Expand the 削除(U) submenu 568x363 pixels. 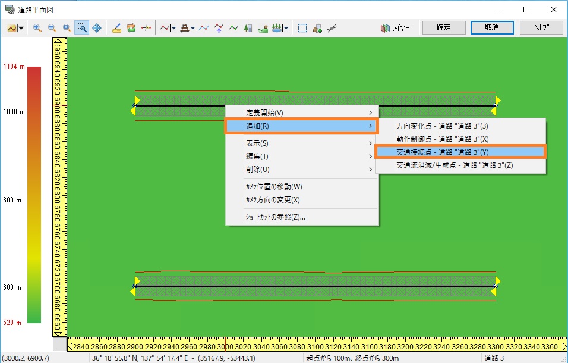(302, 170)
